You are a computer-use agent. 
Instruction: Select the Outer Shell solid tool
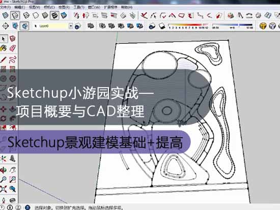pos(91,26)
